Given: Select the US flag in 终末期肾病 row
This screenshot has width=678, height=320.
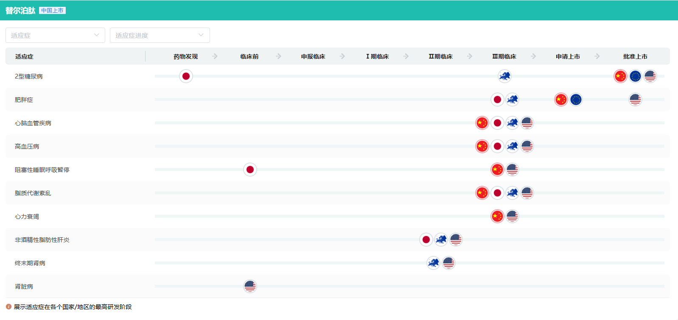Looking at the screenshot, I should tap(448, 263).
